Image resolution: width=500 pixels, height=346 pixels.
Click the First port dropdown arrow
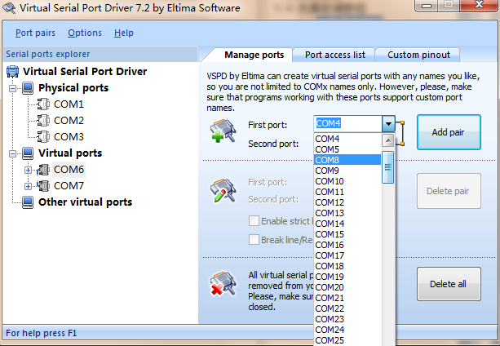point(389,124)
